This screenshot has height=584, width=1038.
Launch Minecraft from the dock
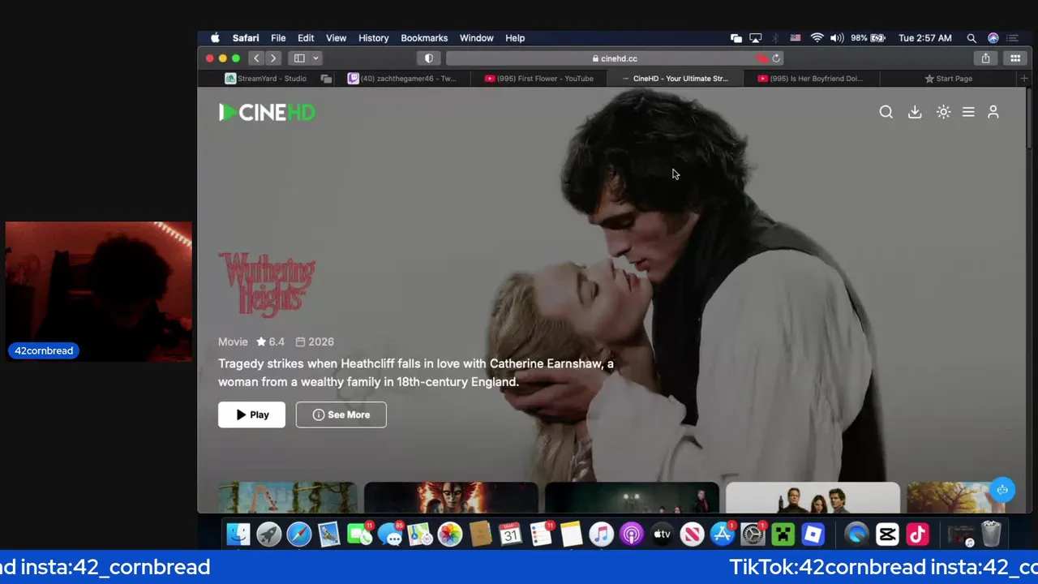click(783, 534)
